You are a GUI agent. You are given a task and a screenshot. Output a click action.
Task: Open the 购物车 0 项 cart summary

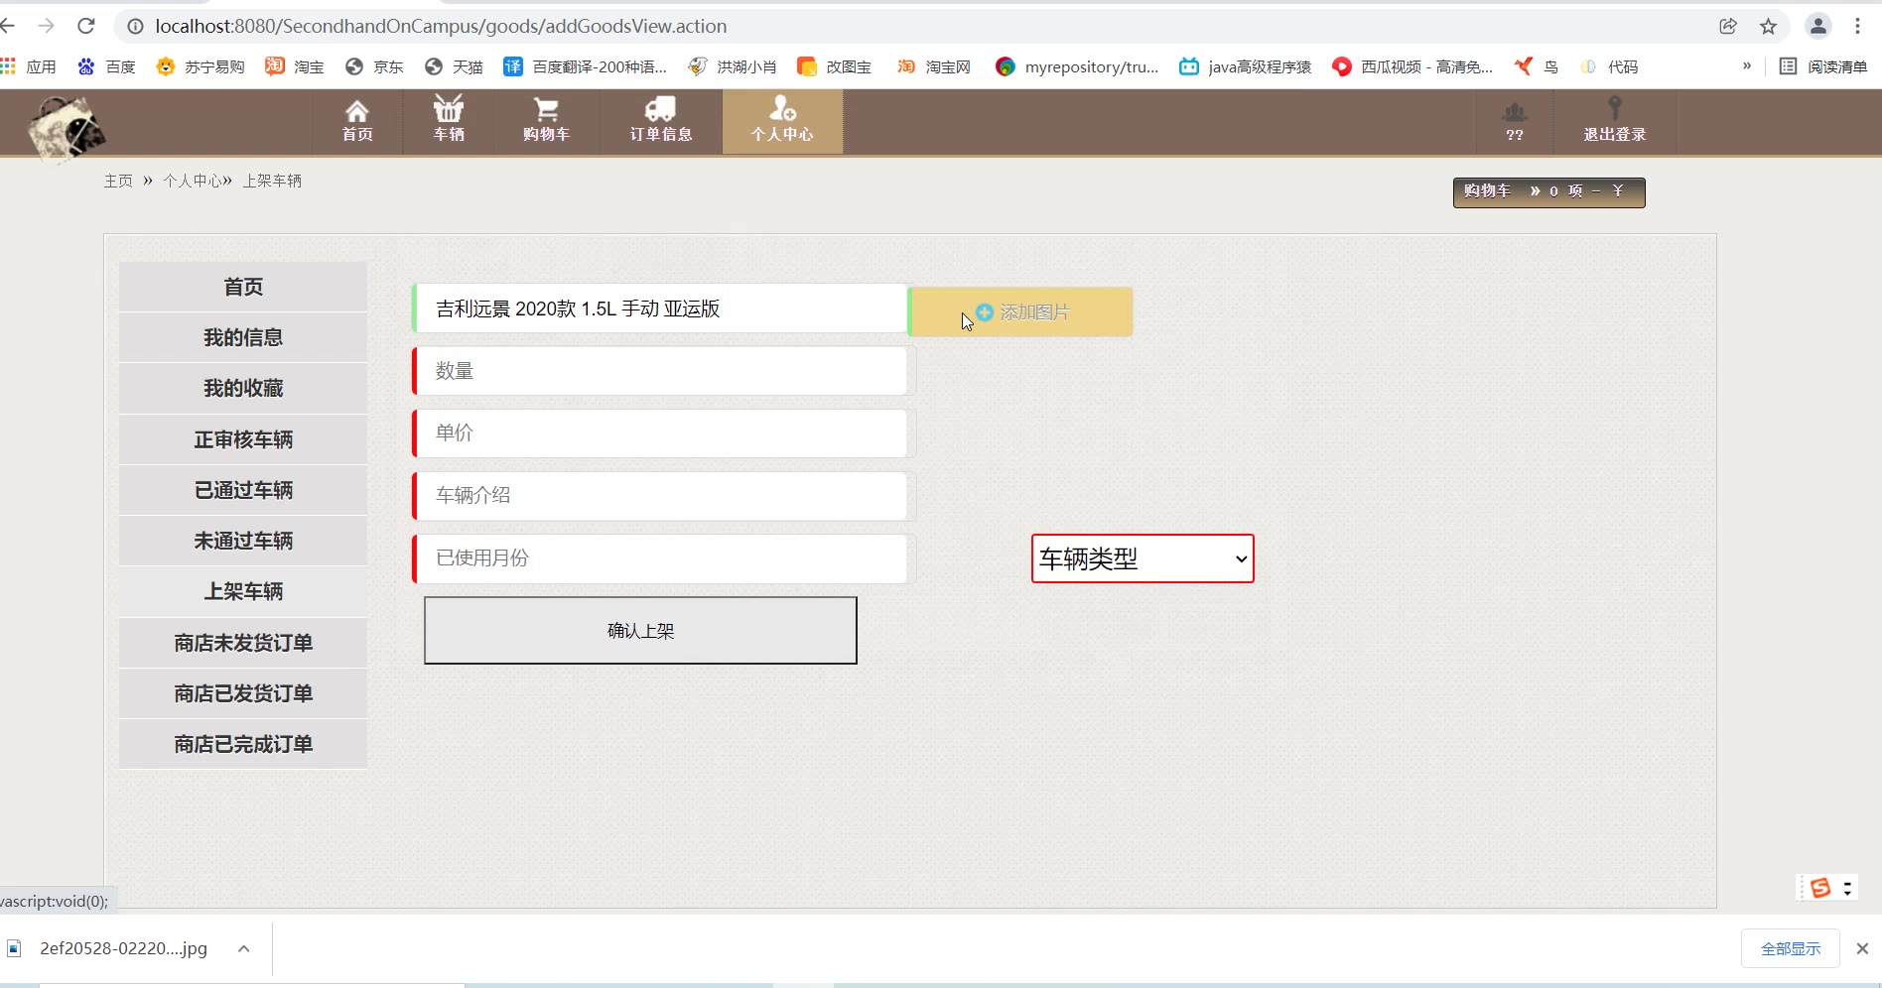coord(1548,192)
